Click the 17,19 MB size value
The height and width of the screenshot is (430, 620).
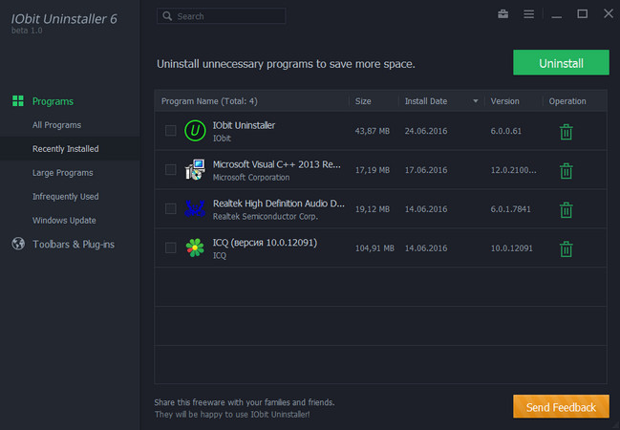(x=372, y=170)
